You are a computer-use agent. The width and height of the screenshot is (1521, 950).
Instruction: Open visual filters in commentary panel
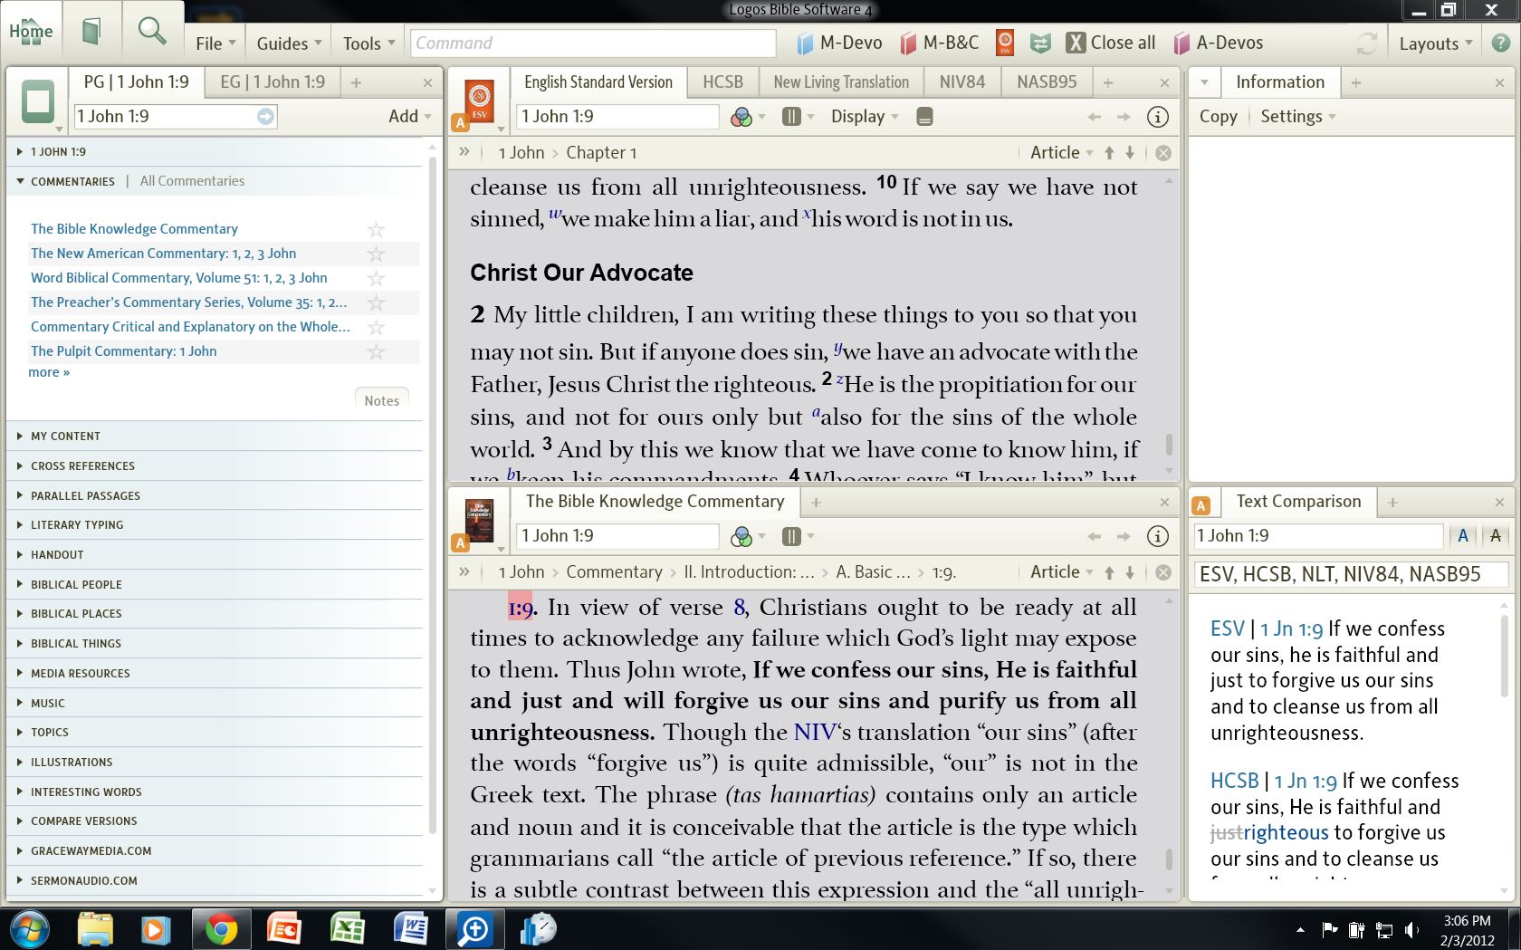click(x=741, y=536)
